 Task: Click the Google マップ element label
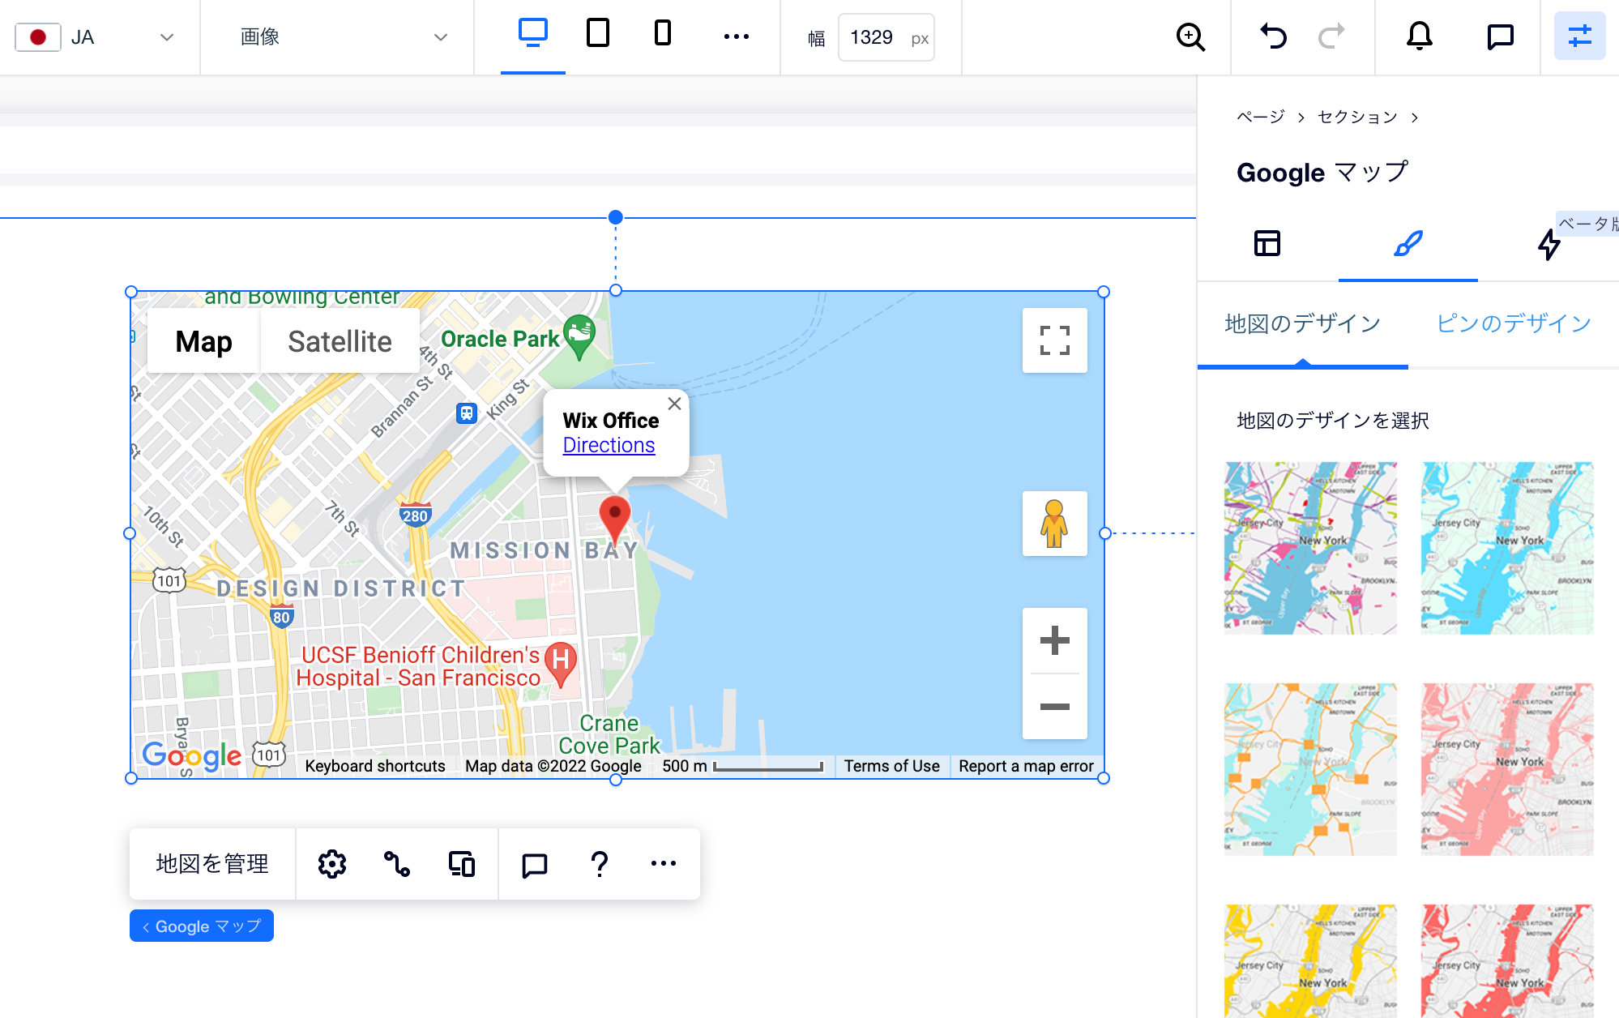click(202, 926)
